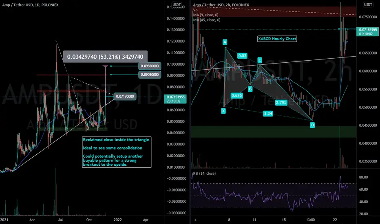Click the 0.10000000 price axis value

click(175, 64)
